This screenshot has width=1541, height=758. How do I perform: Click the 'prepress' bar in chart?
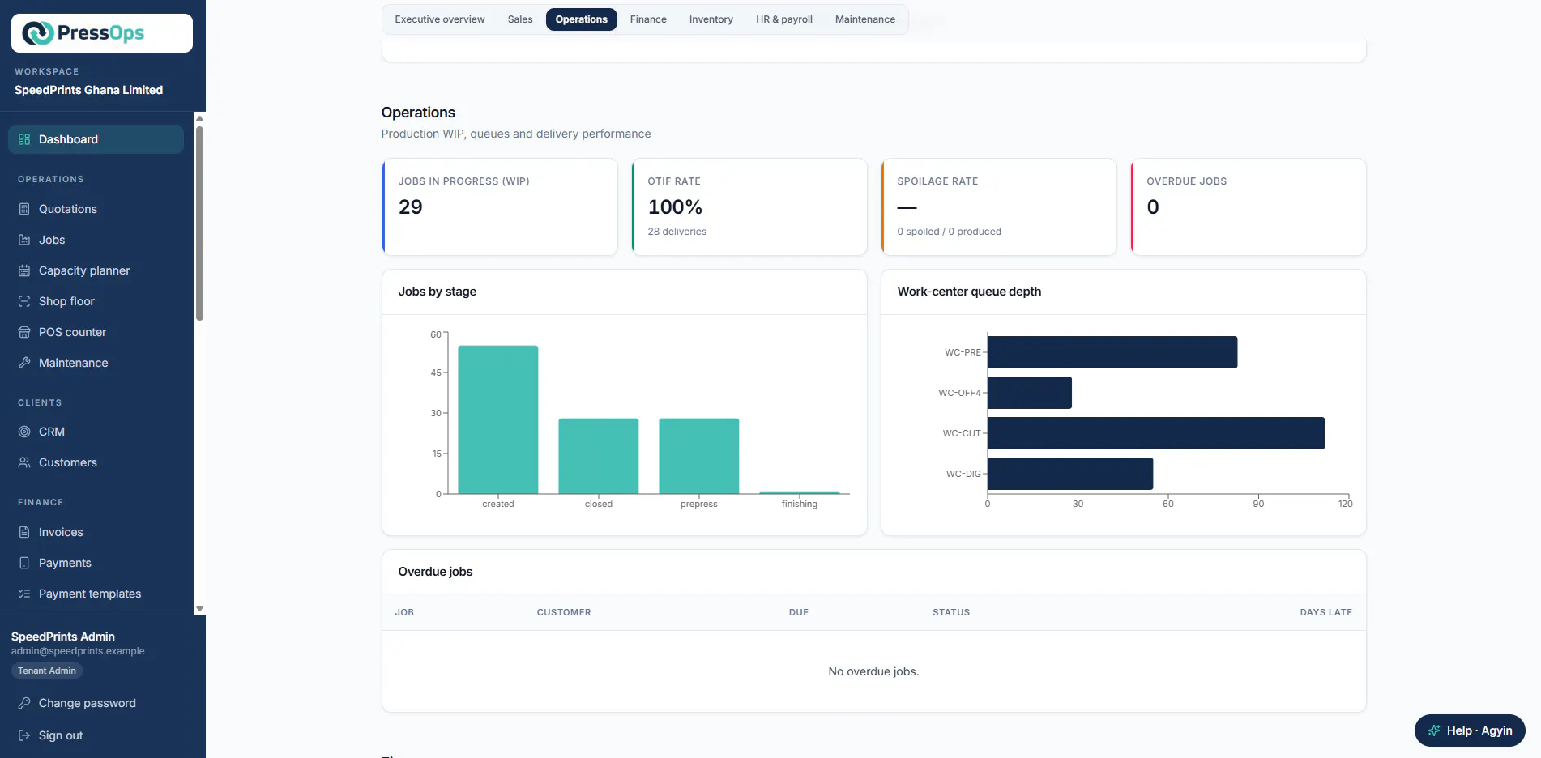699,456
